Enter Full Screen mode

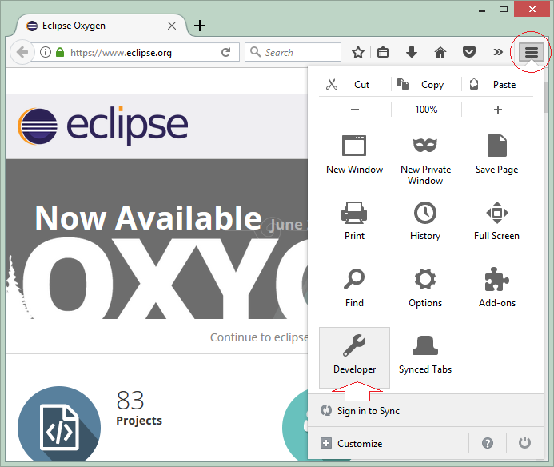496,222
